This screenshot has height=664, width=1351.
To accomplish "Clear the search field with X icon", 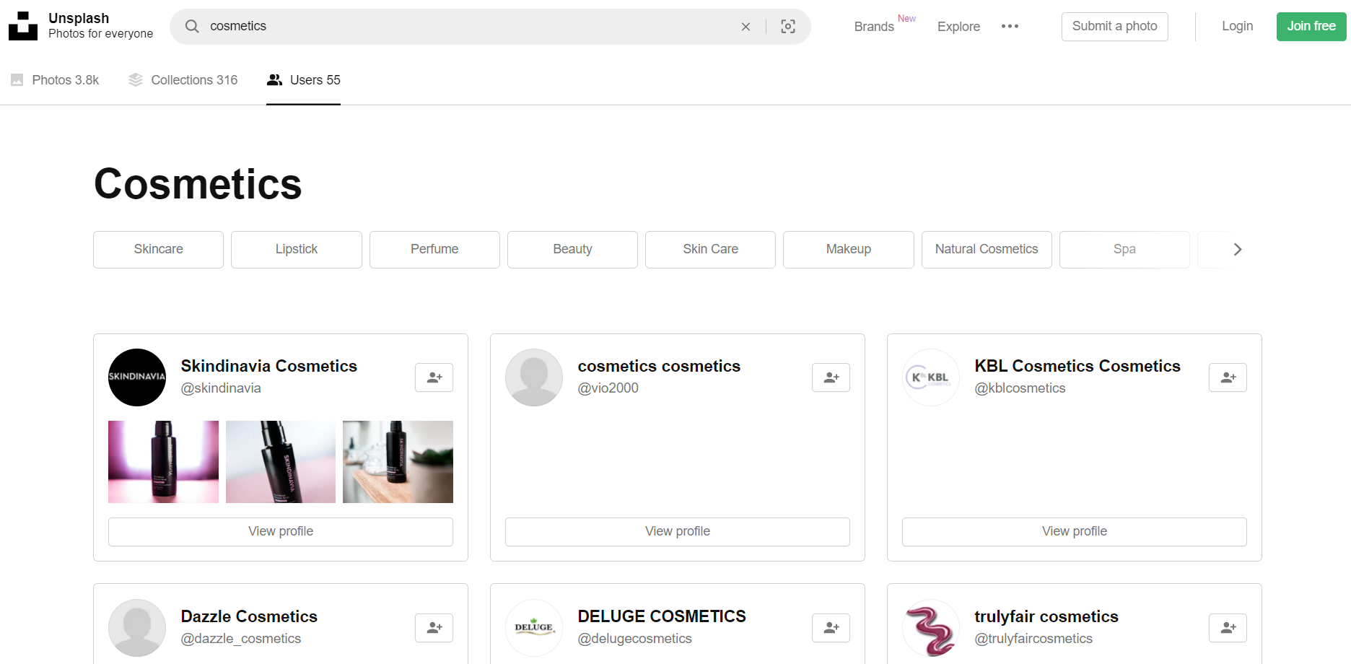I will pos(746,27).
